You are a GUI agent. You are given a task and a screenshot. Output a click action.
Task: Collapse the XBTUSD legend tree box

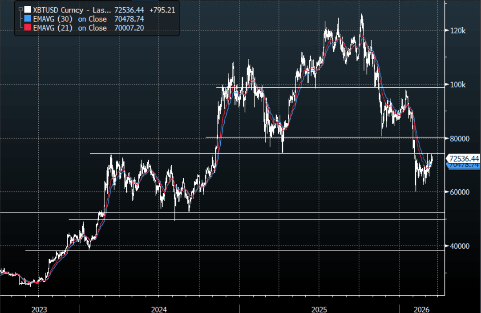click(20, 9)
